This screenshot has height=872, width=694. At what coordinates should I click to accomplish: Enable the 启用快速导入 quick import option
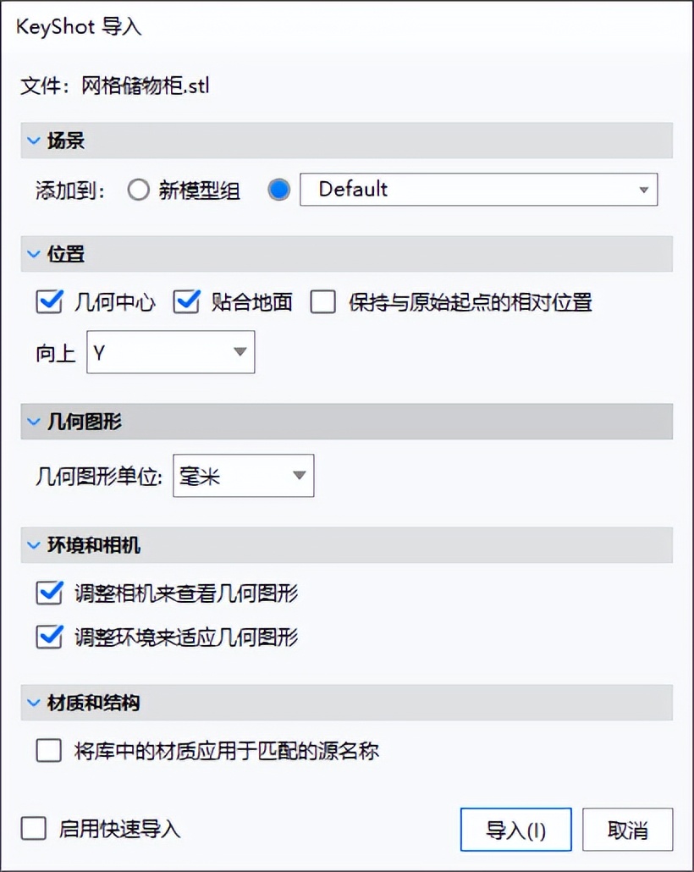(x=33, y=830)
